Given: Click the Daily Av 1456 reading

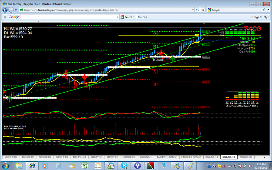Looking at the screenshot, I should pos(247,52).
